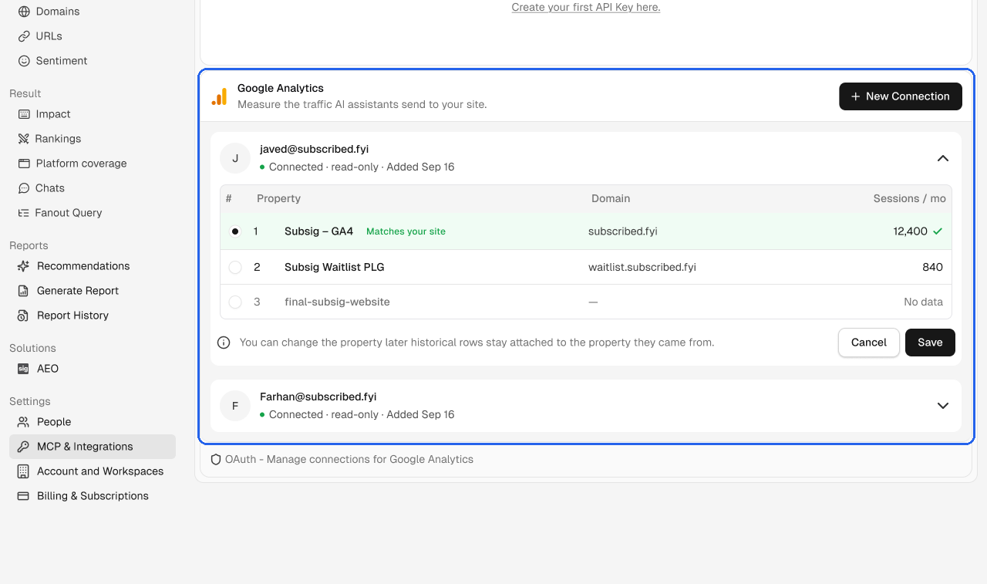Screen dimensions: 987x584
Task: Click the 12,400 sessions value
Action: pos(911,231)
